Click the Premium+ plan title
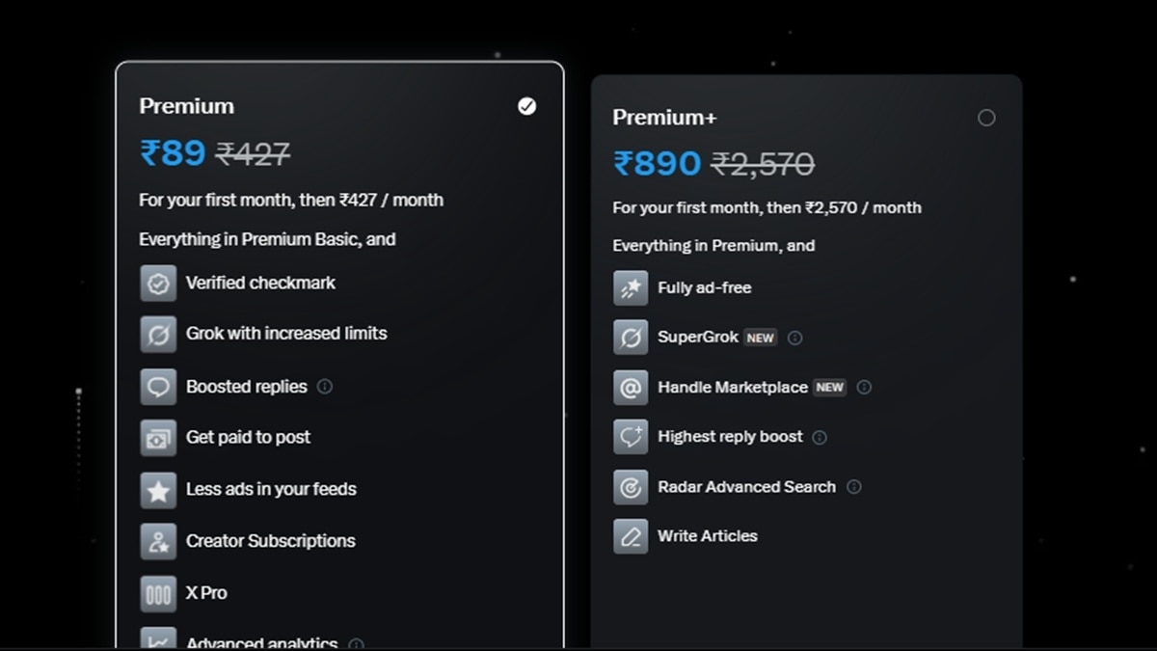This screenshot has width=1157, height=651. pyautogui.click(x=664, y=118)
